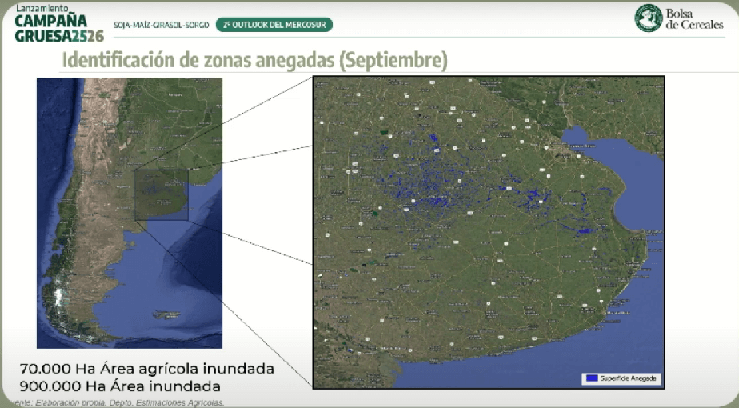Click the blue Superficie Anegada legend swatch
This screenshot has height=408, width=739.
pyautogui.click(x=591, y=378)
